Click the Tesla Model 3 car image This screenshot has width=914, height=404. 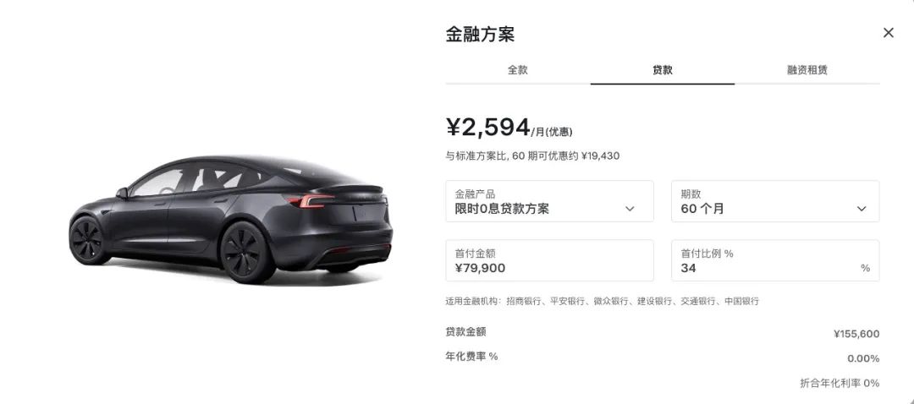click(231, 220)
